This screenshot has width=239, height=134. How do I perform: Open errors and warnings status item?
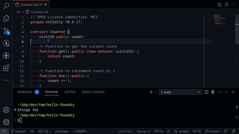[x=44, y=131]
